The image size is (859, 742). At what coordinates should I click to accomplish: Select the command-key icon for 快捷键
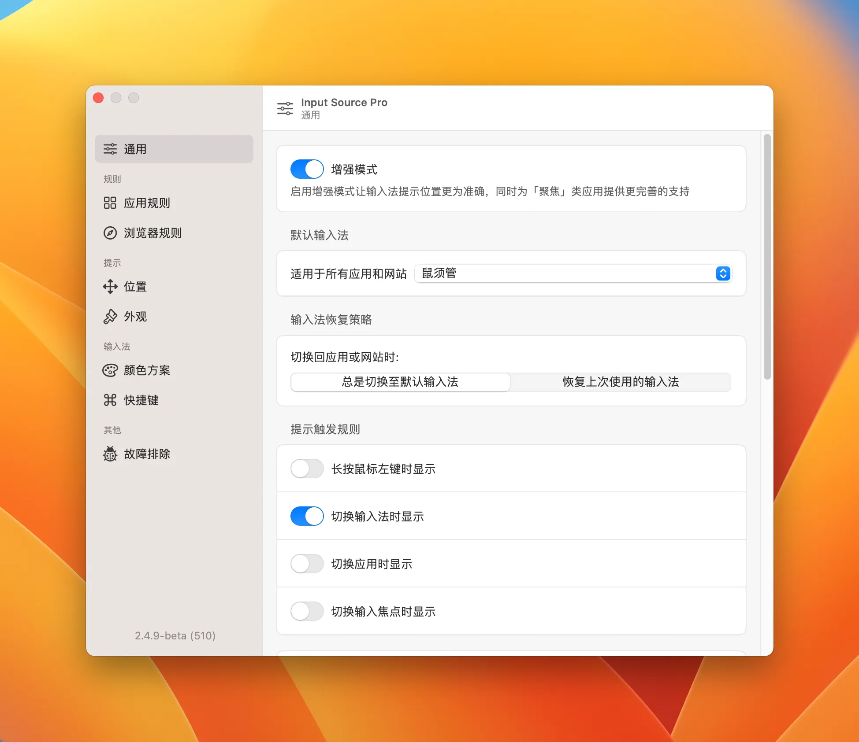tap(110, 400)
